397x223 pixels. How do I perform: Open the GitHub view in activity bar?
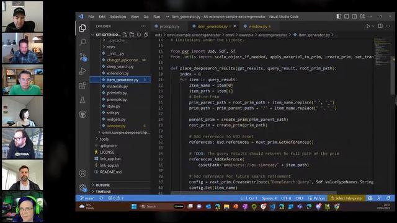83,114
